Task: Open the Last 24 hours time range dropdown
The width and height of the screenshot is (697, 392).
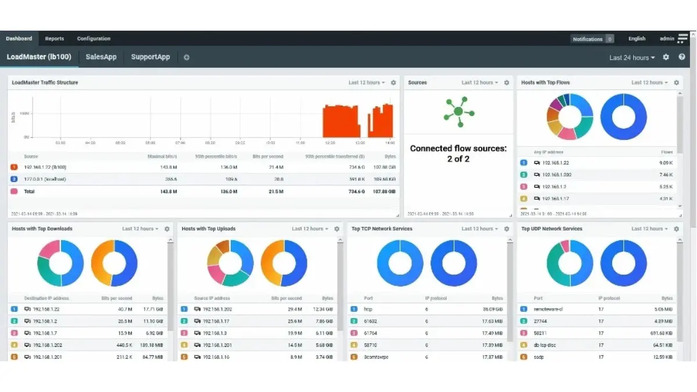Action: (631, 57)
